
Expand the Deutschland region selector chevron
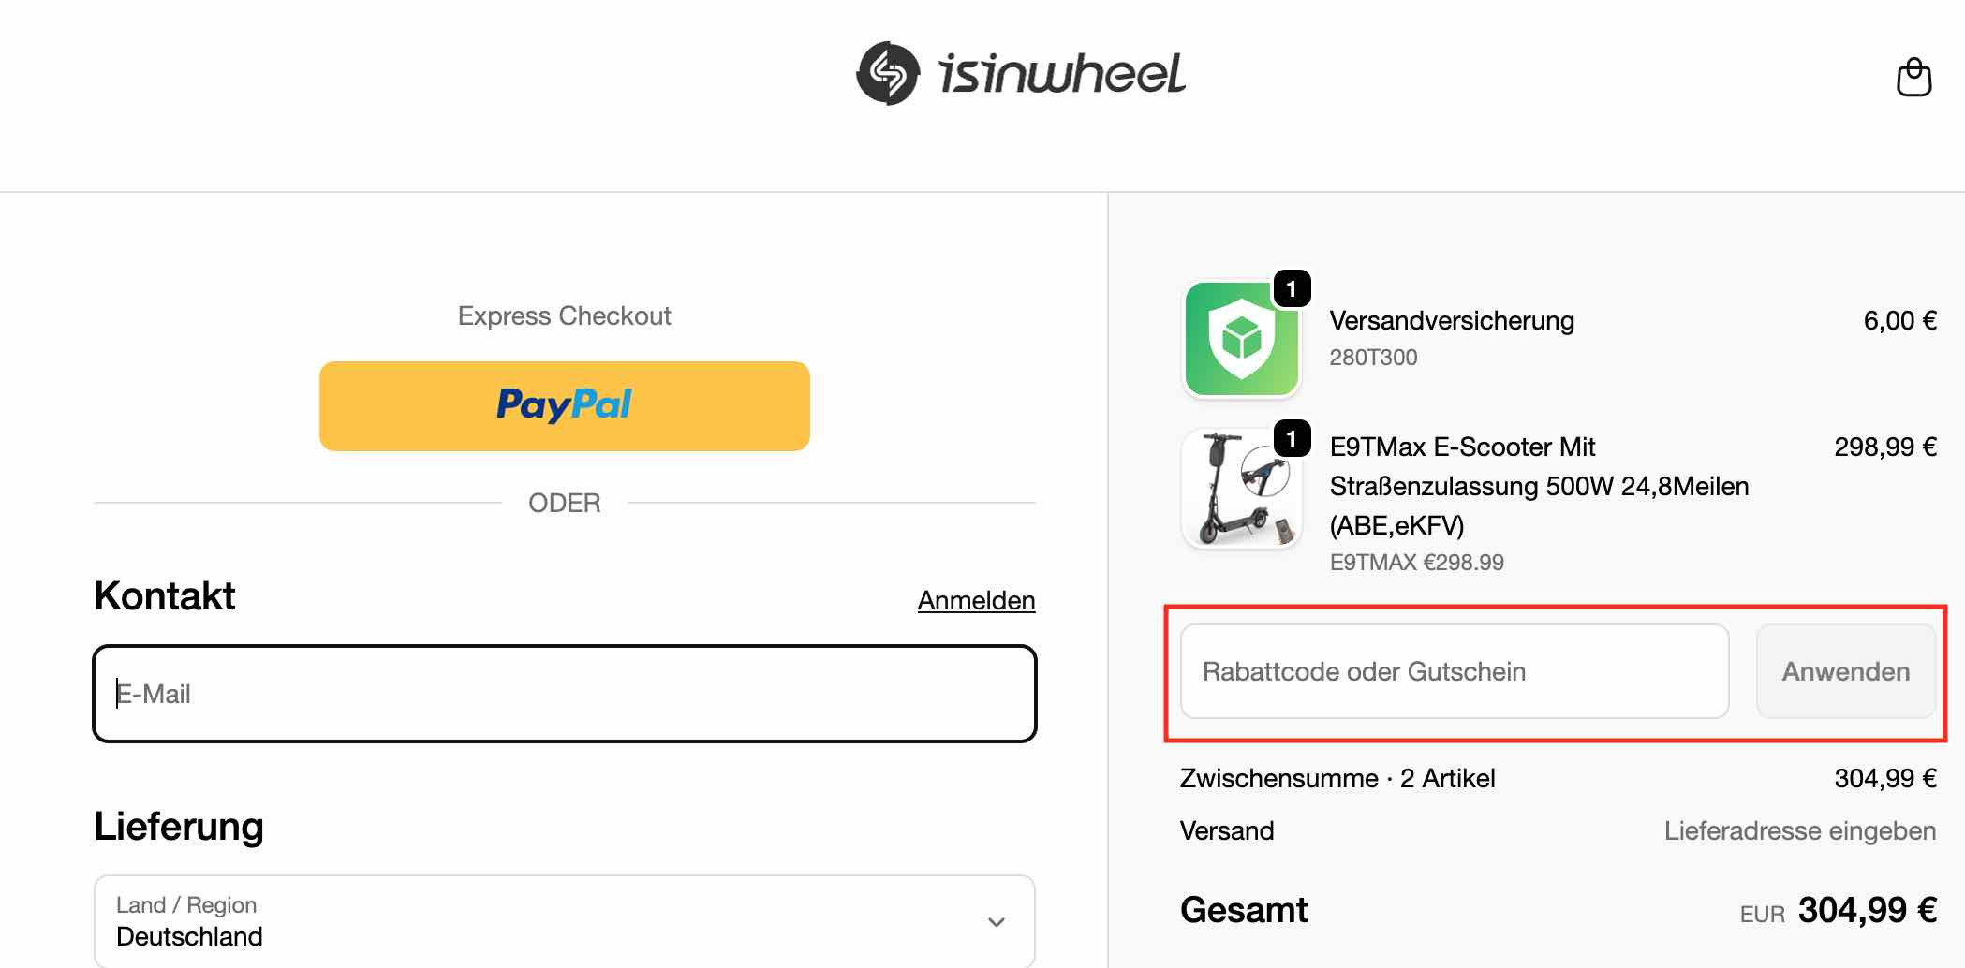point(997,923)
